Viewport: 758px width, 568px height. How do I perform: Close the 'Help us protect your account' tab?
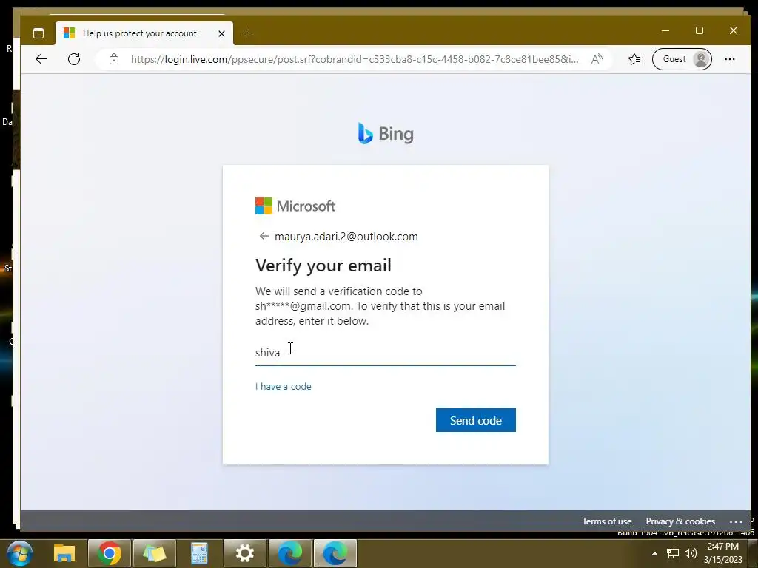[221, 33]
